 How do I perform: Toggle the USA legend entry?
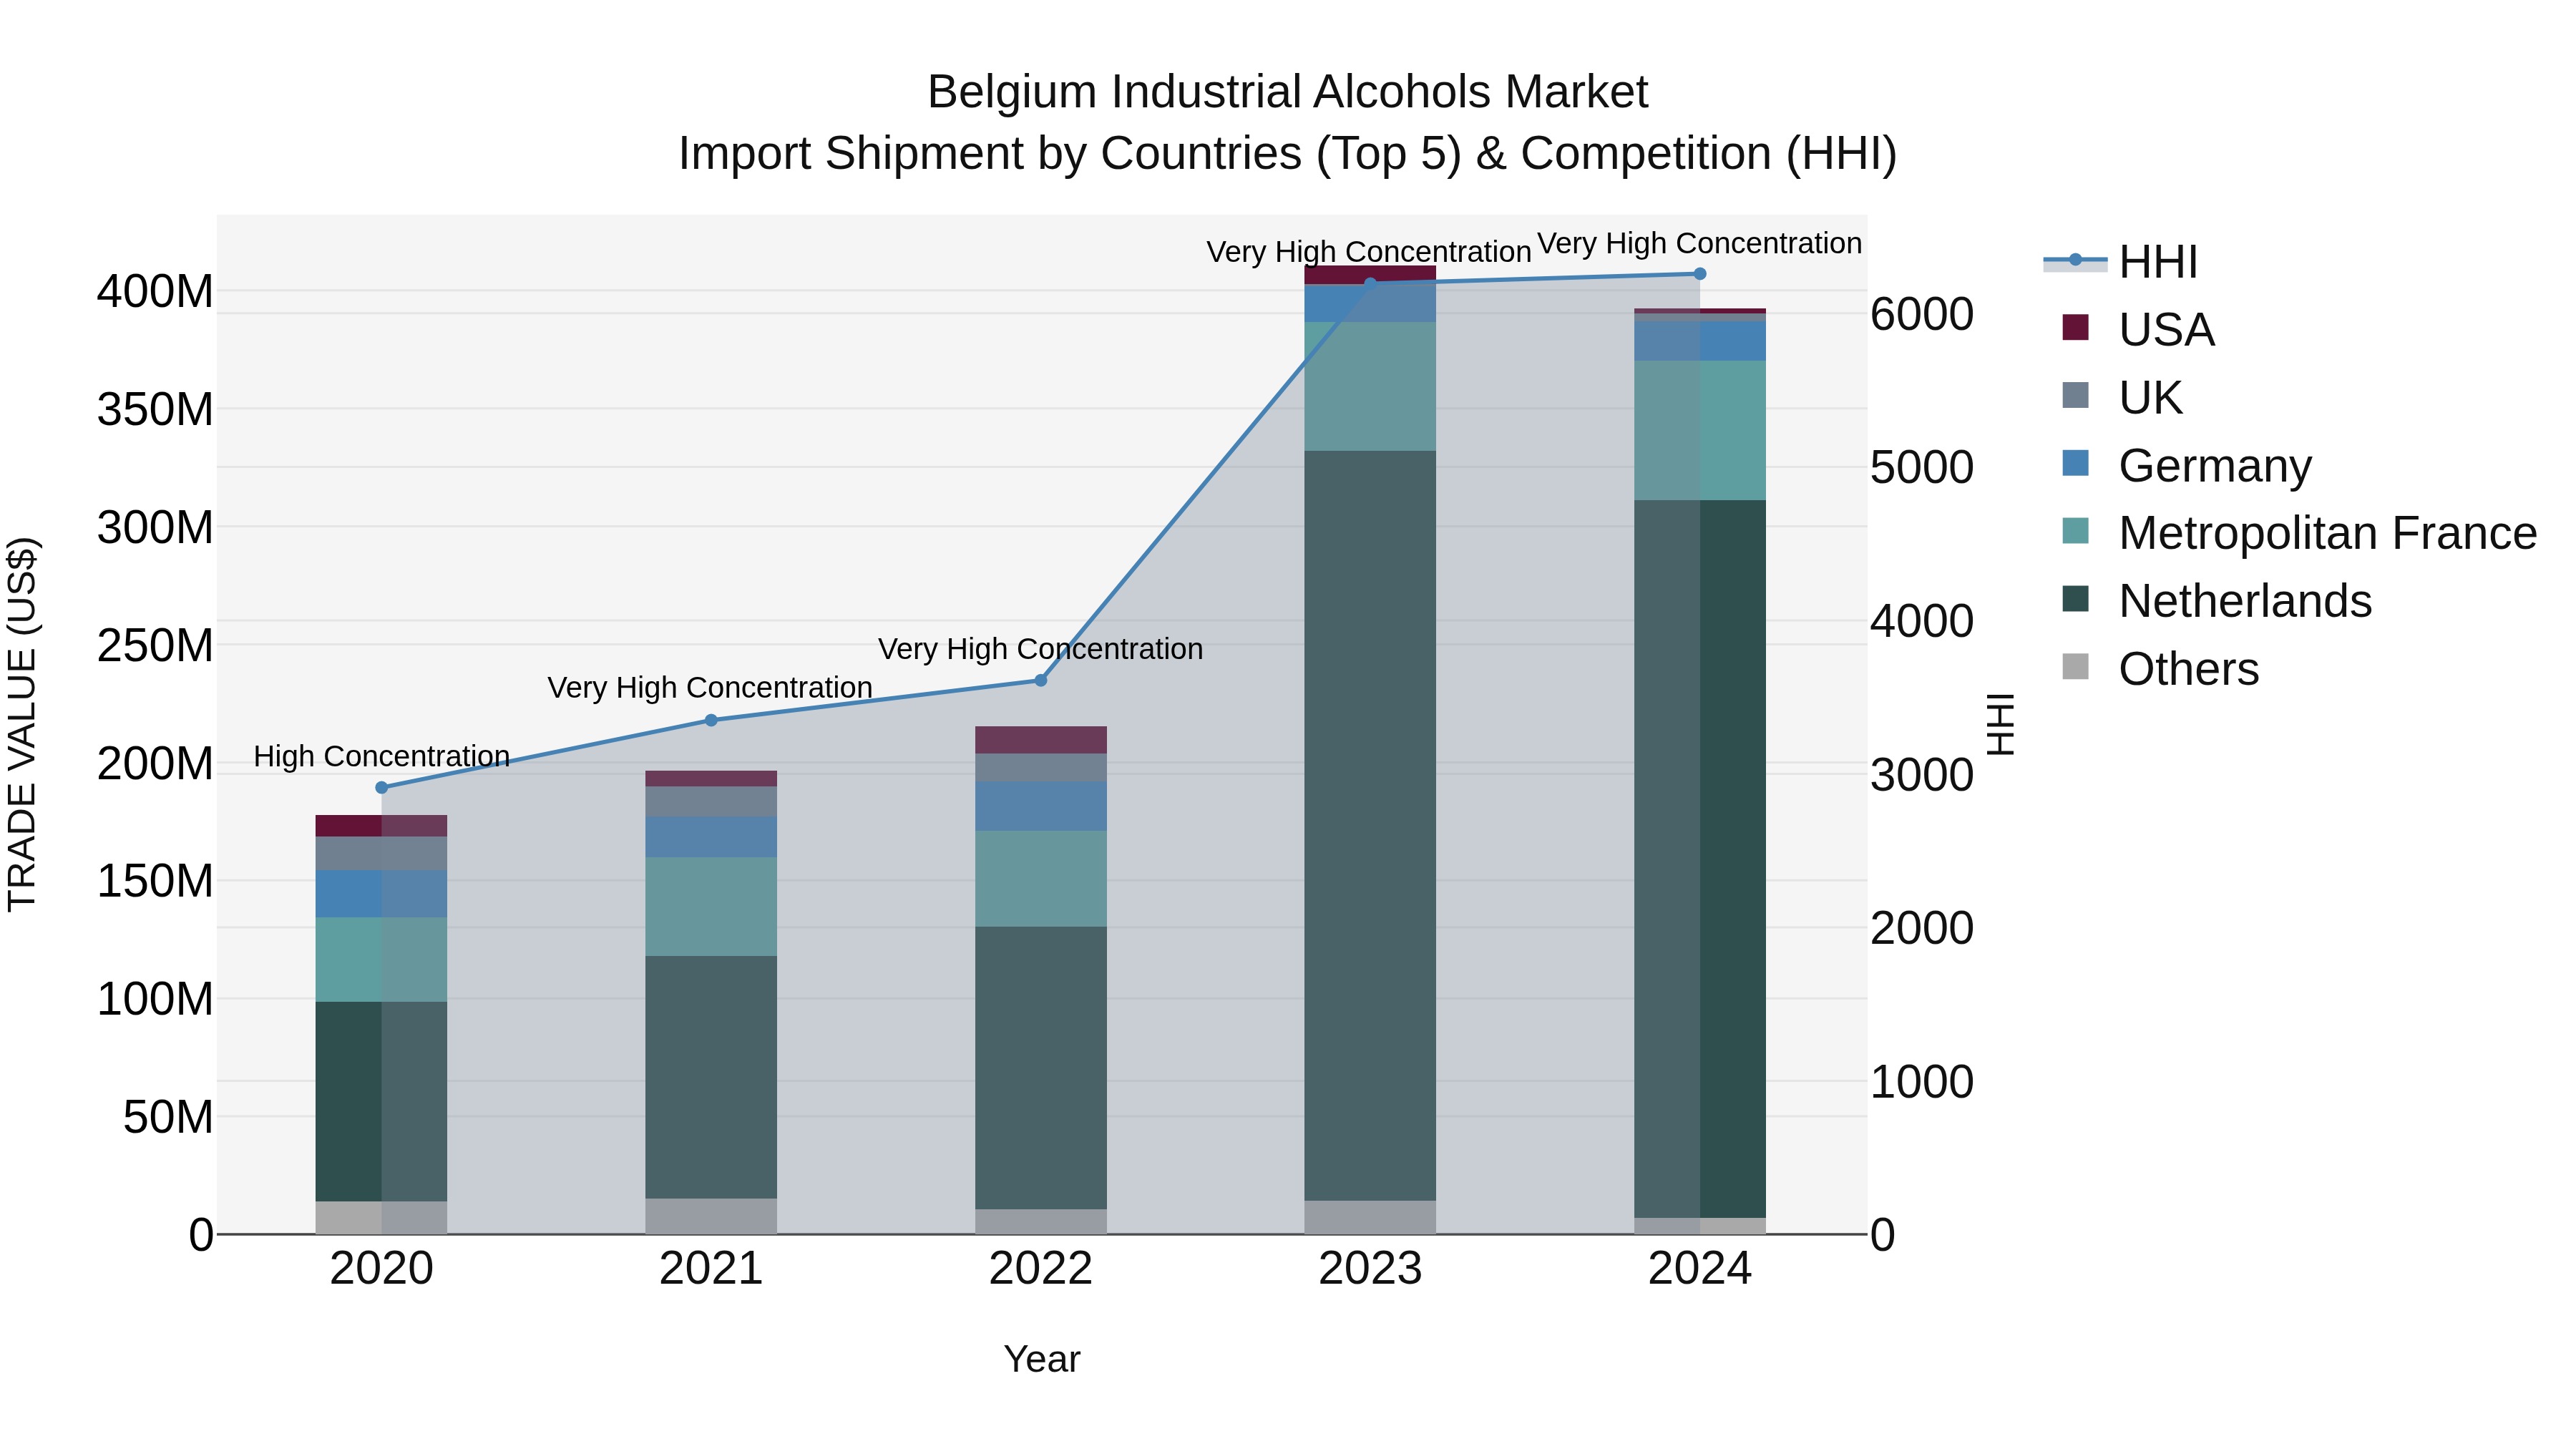tap(2138, 330)
